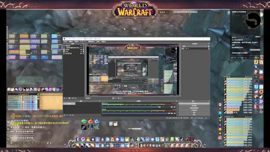
Task: Use the red potion icon below OBS
Action: [90, 121]
